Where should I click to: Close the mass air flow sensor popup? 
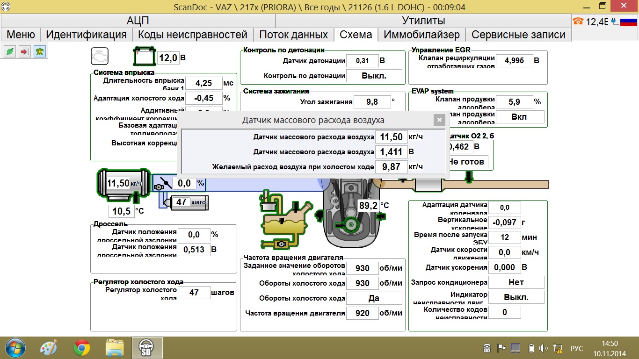coord(439,120)
